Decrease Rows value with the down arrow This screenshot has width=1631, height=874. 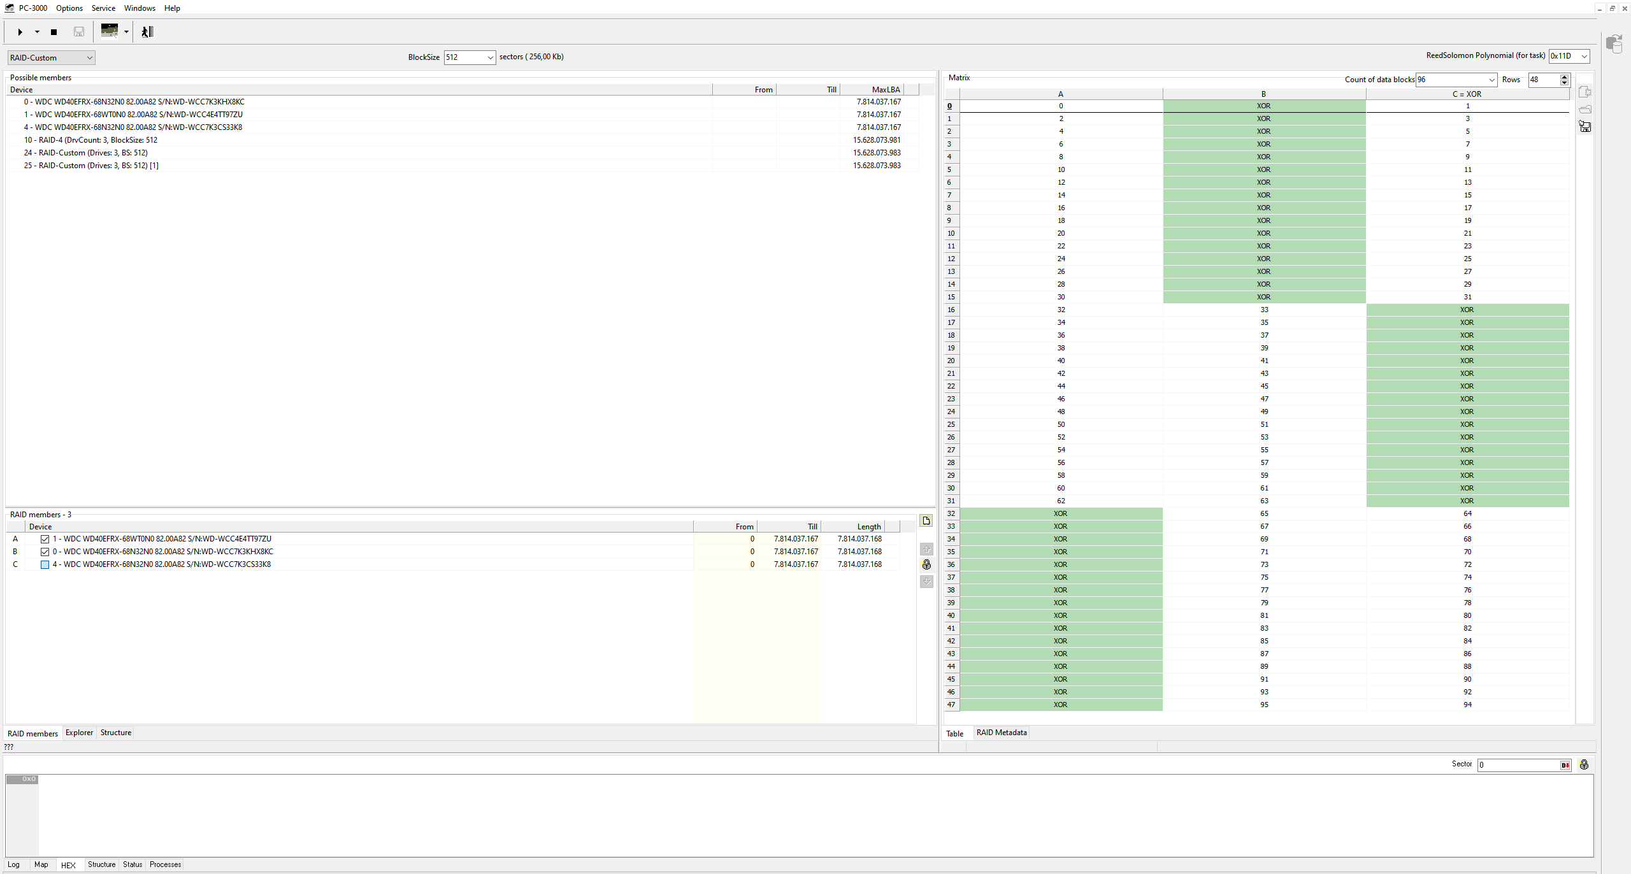coord(1564,83)
